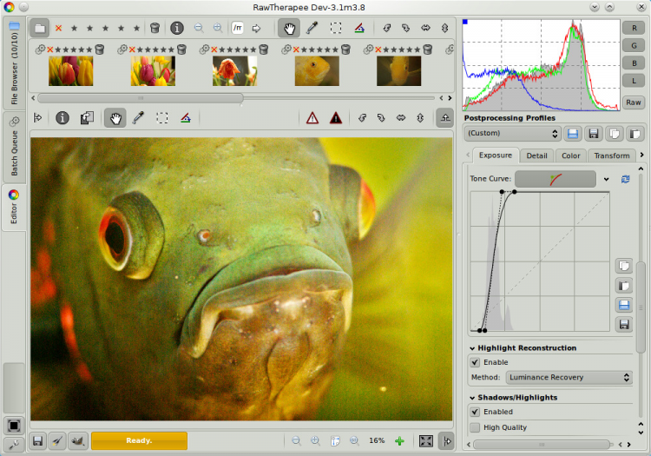The height and width of the screenshot is (456, 651).
Task: Toggle the luminance L histogram button
Action: (634, 81)
